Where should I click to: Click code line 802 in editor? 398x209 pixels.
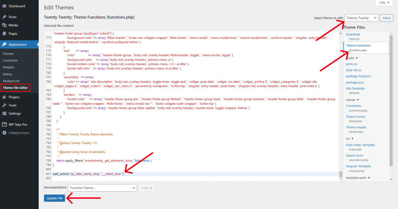tap(196, 178)
